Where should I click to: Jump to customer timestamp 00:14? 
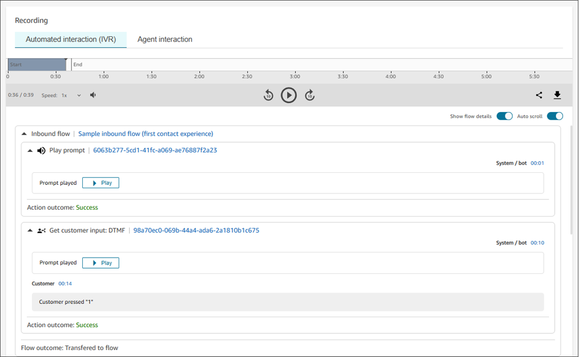click(65, 284)
